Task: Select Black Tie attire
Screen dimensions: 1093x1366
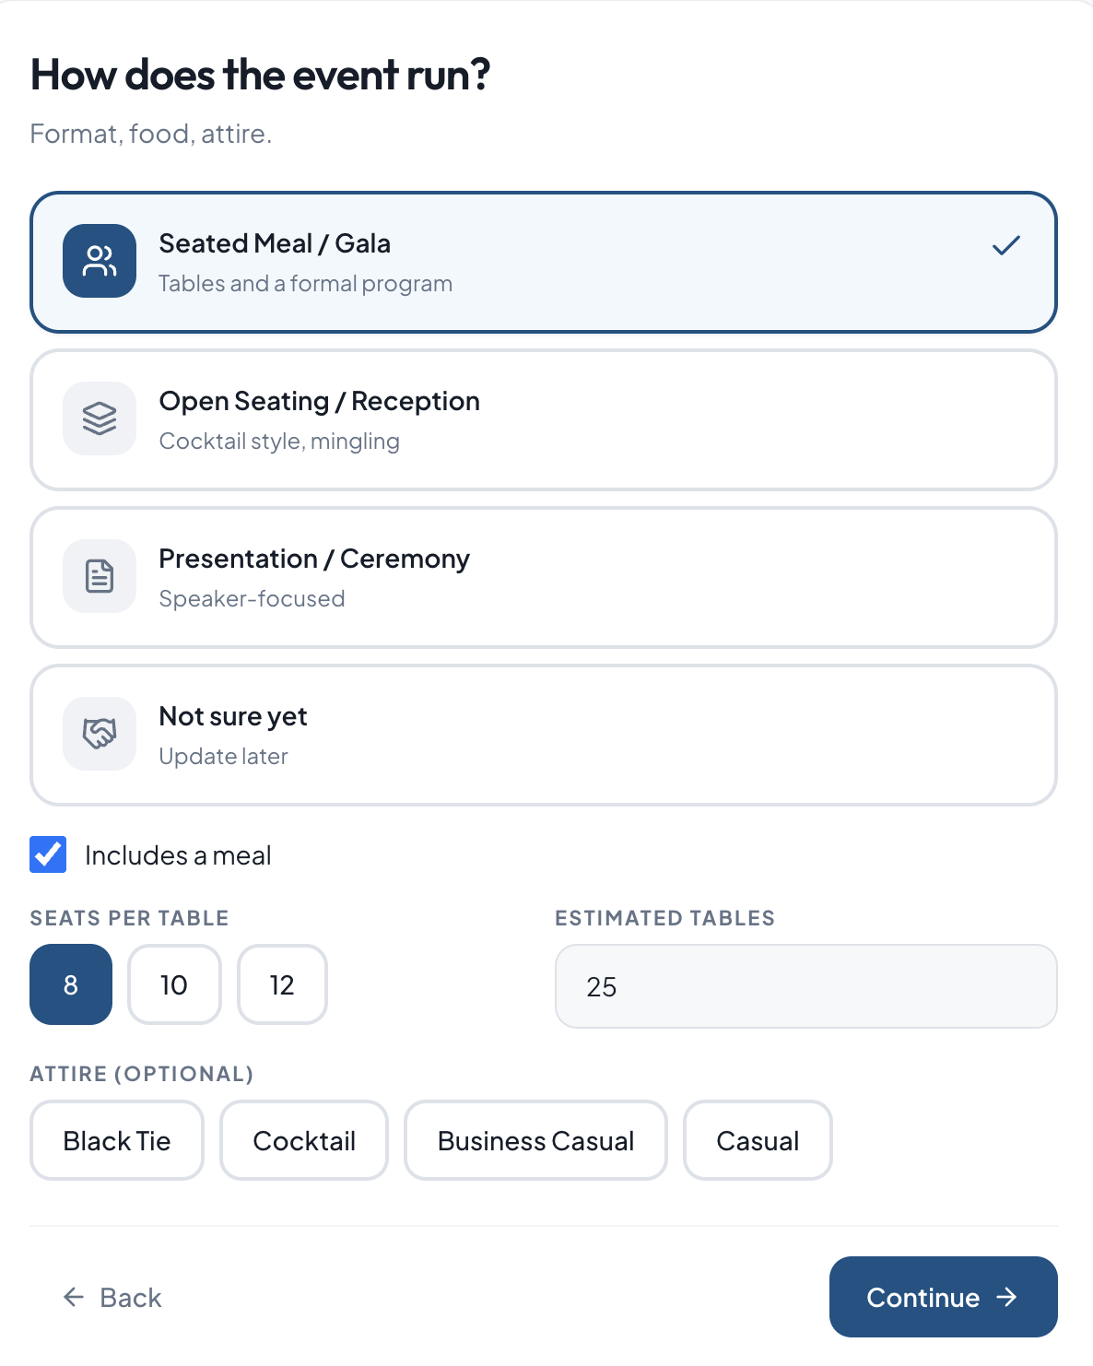Action: [x=117, y=1140]
